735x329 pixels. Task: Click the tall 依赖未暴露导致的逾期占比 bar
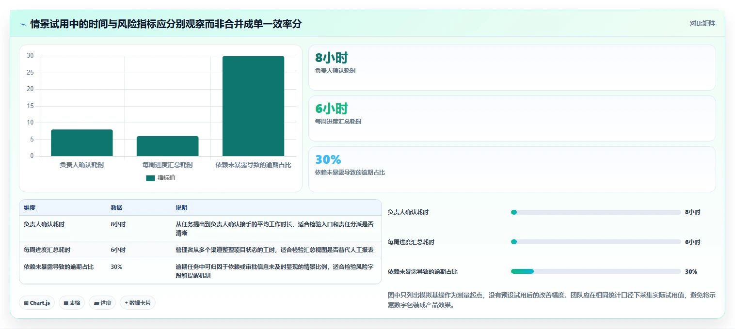(253, 106)
